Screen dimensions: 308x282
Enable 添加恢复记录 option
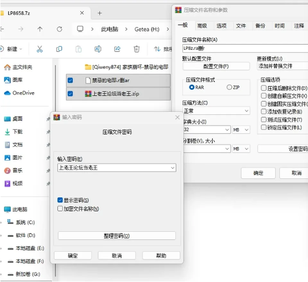264,112
